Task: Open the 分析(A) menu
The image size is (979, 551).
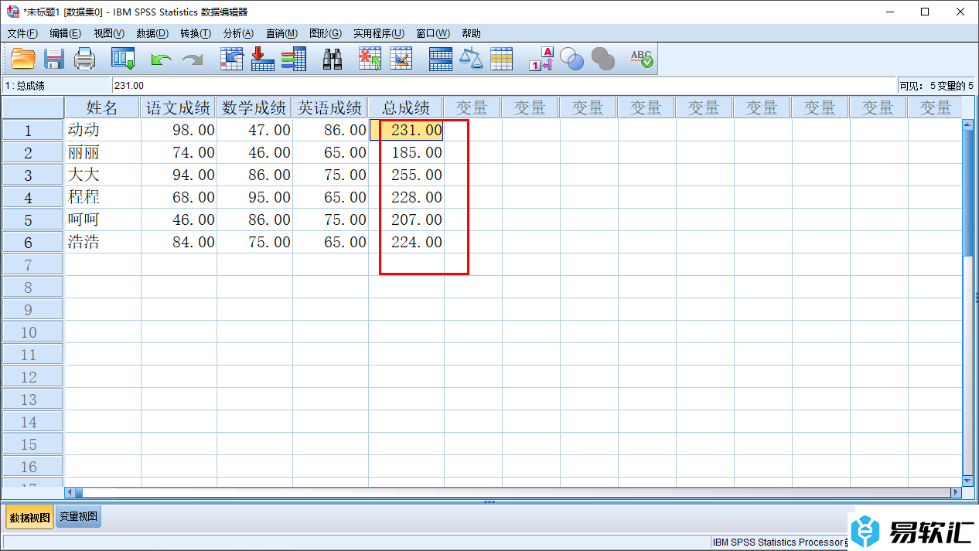Action: pyautogui.click(x=238, y=33)
